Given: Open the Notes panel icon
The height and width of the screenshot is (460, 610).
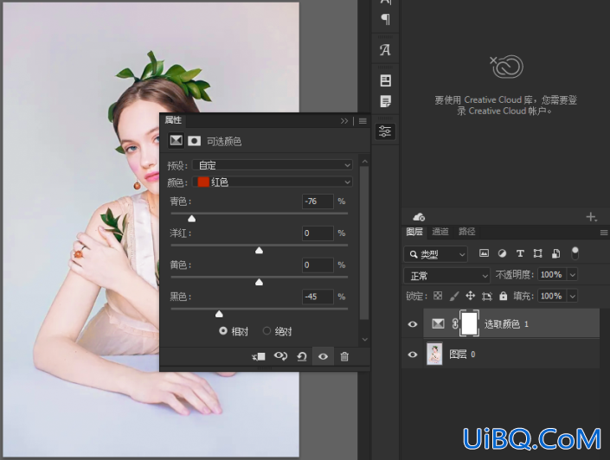Looking at the screenshot, I should [x=385, y=101].
